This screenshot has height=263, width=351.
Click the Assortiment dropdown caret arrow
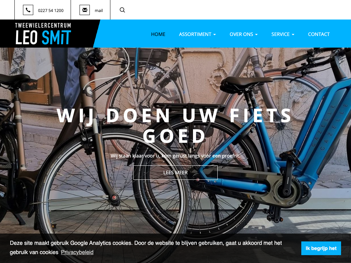(x=215, y=35)
